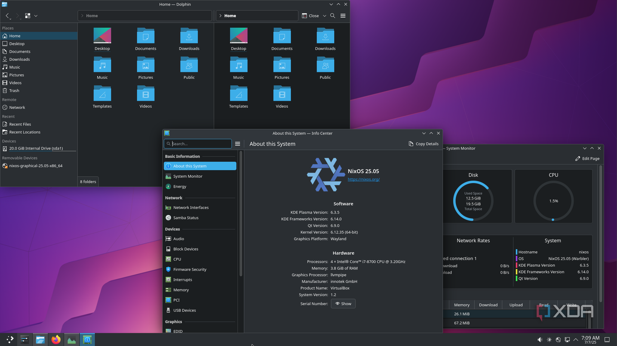Launch Firefox from the taskbar
Viewport: 617px width, 346px height.
[x=56, y=340]
